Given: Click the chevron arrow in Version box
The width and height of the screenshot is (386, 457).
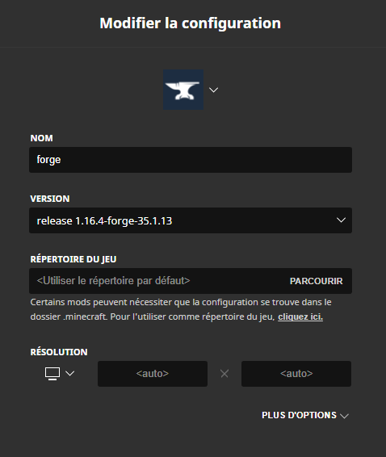Looking at the screenshot, I should [x=341, y=220].
